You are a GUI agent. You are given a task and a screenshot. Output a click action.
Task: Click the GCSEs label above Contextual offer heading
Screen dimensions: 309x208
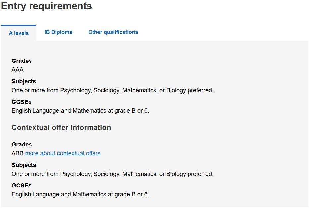click(x=21, y=102)
